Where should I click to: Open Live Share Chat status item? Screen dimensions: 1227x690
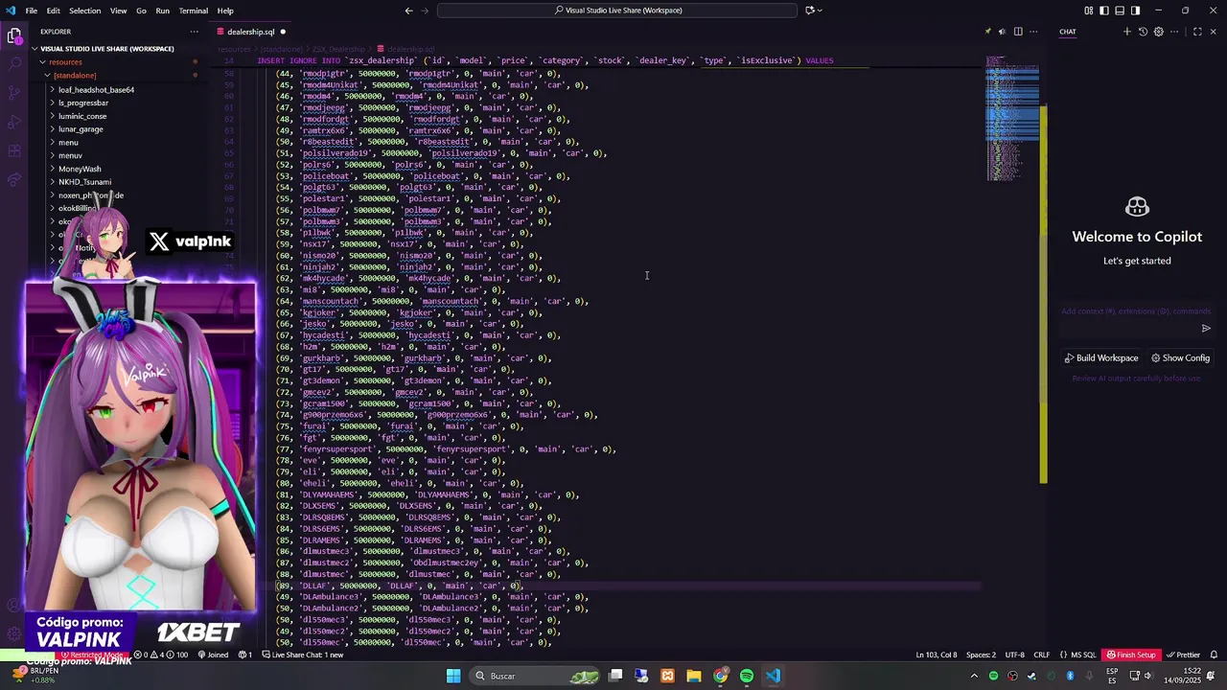click(x=303, y=655)
